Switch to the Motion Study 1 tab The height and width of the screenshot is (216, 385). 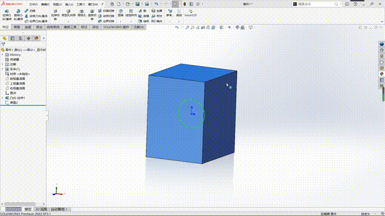pyautogui.click(x=59, y=209)
